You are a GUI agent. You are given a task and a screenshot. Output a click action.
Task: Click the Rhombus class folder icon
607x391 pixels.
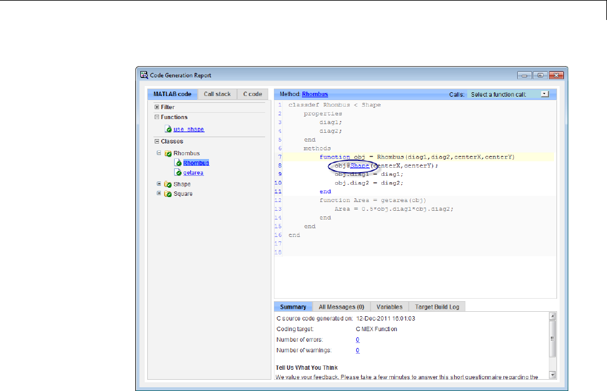point(168,153)
